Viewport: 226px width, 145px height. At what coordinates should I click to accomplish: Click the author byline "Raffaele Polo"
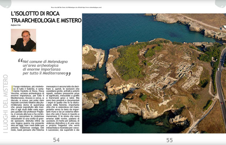click(x=16, y=25)
